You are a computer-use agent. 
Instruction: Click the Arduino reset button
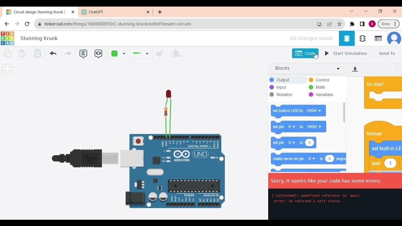[138, 141]
